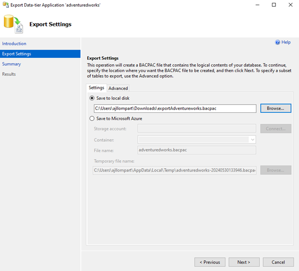Click the Next button

[244, 262]
